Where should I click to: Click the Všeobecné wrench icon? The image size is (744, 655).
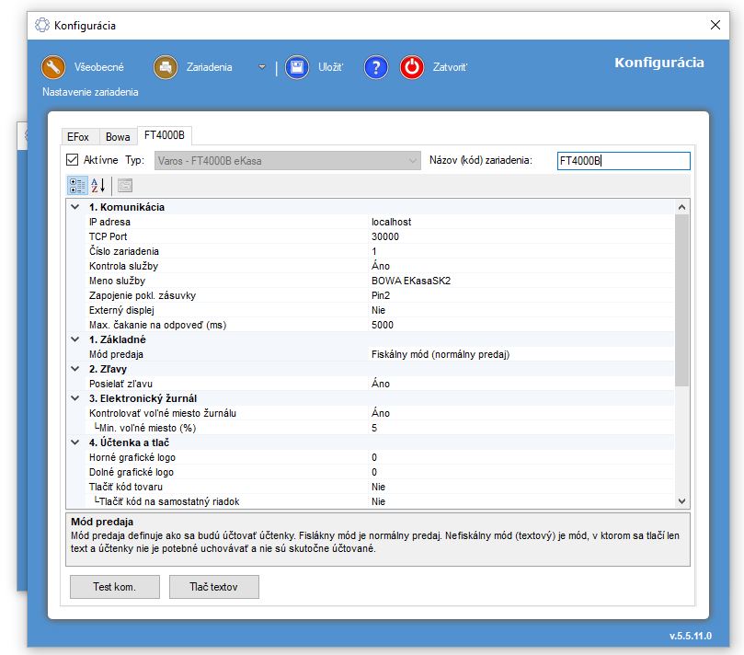click(x=54, y=67)
